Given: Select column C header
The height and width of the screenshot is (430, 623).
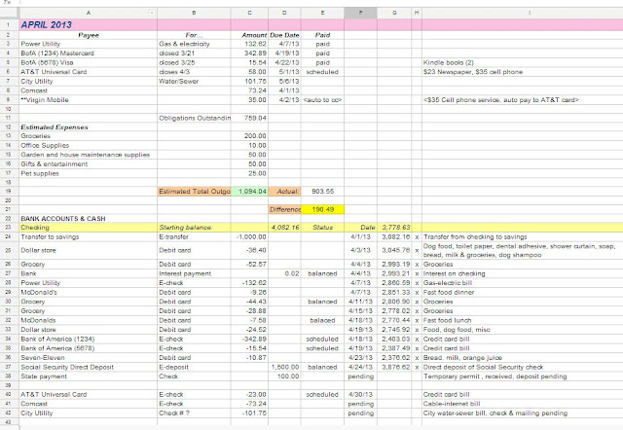Looking at the screenshot, I should coord(249,13).
